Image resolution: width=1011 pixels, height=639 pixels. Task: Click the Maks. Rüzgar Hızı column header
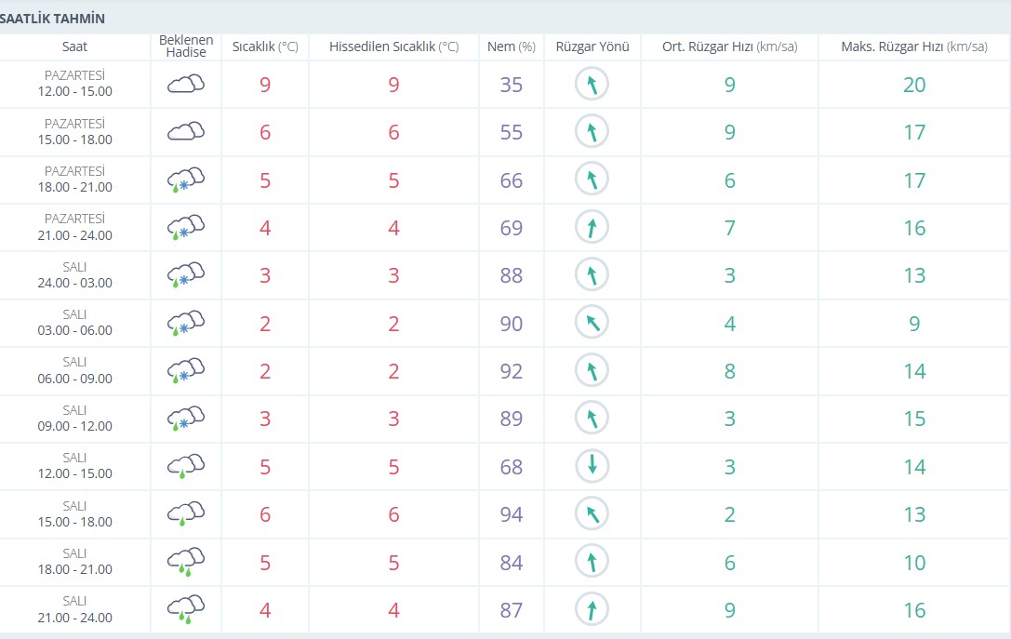tap(913, 47)
